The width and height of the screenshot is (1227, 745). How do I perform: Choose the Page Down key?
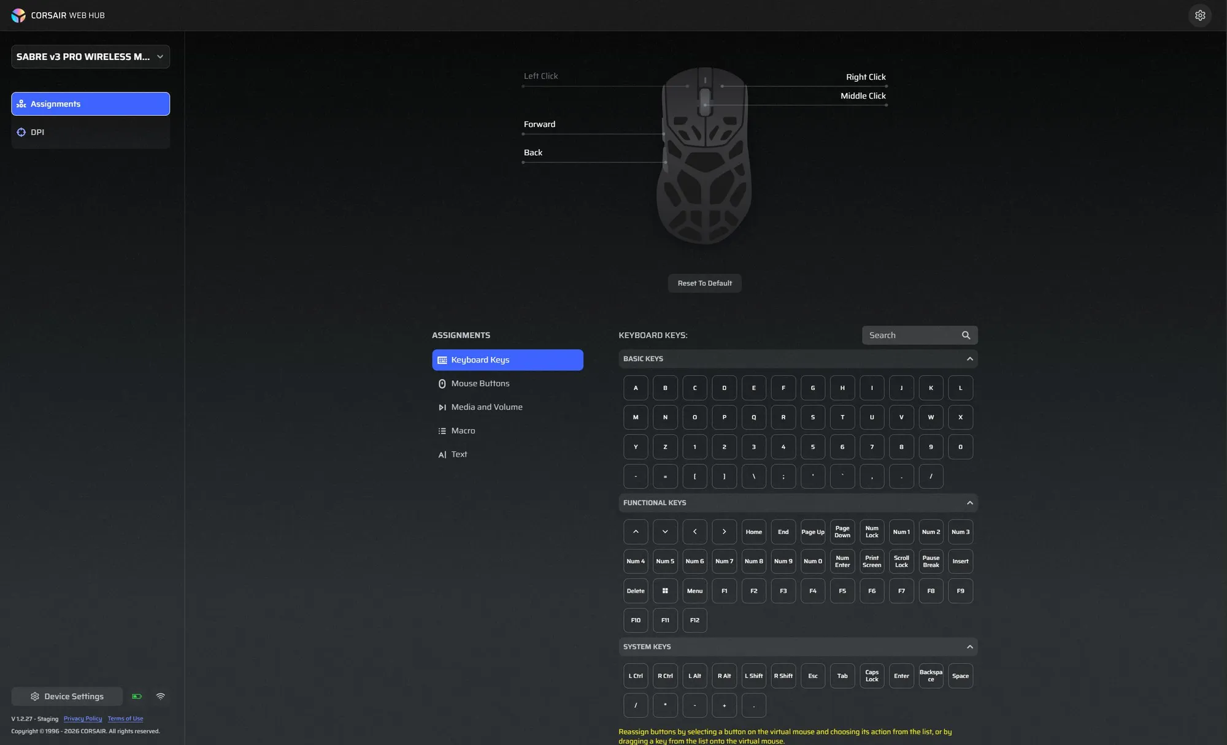[x=842, y=532]
